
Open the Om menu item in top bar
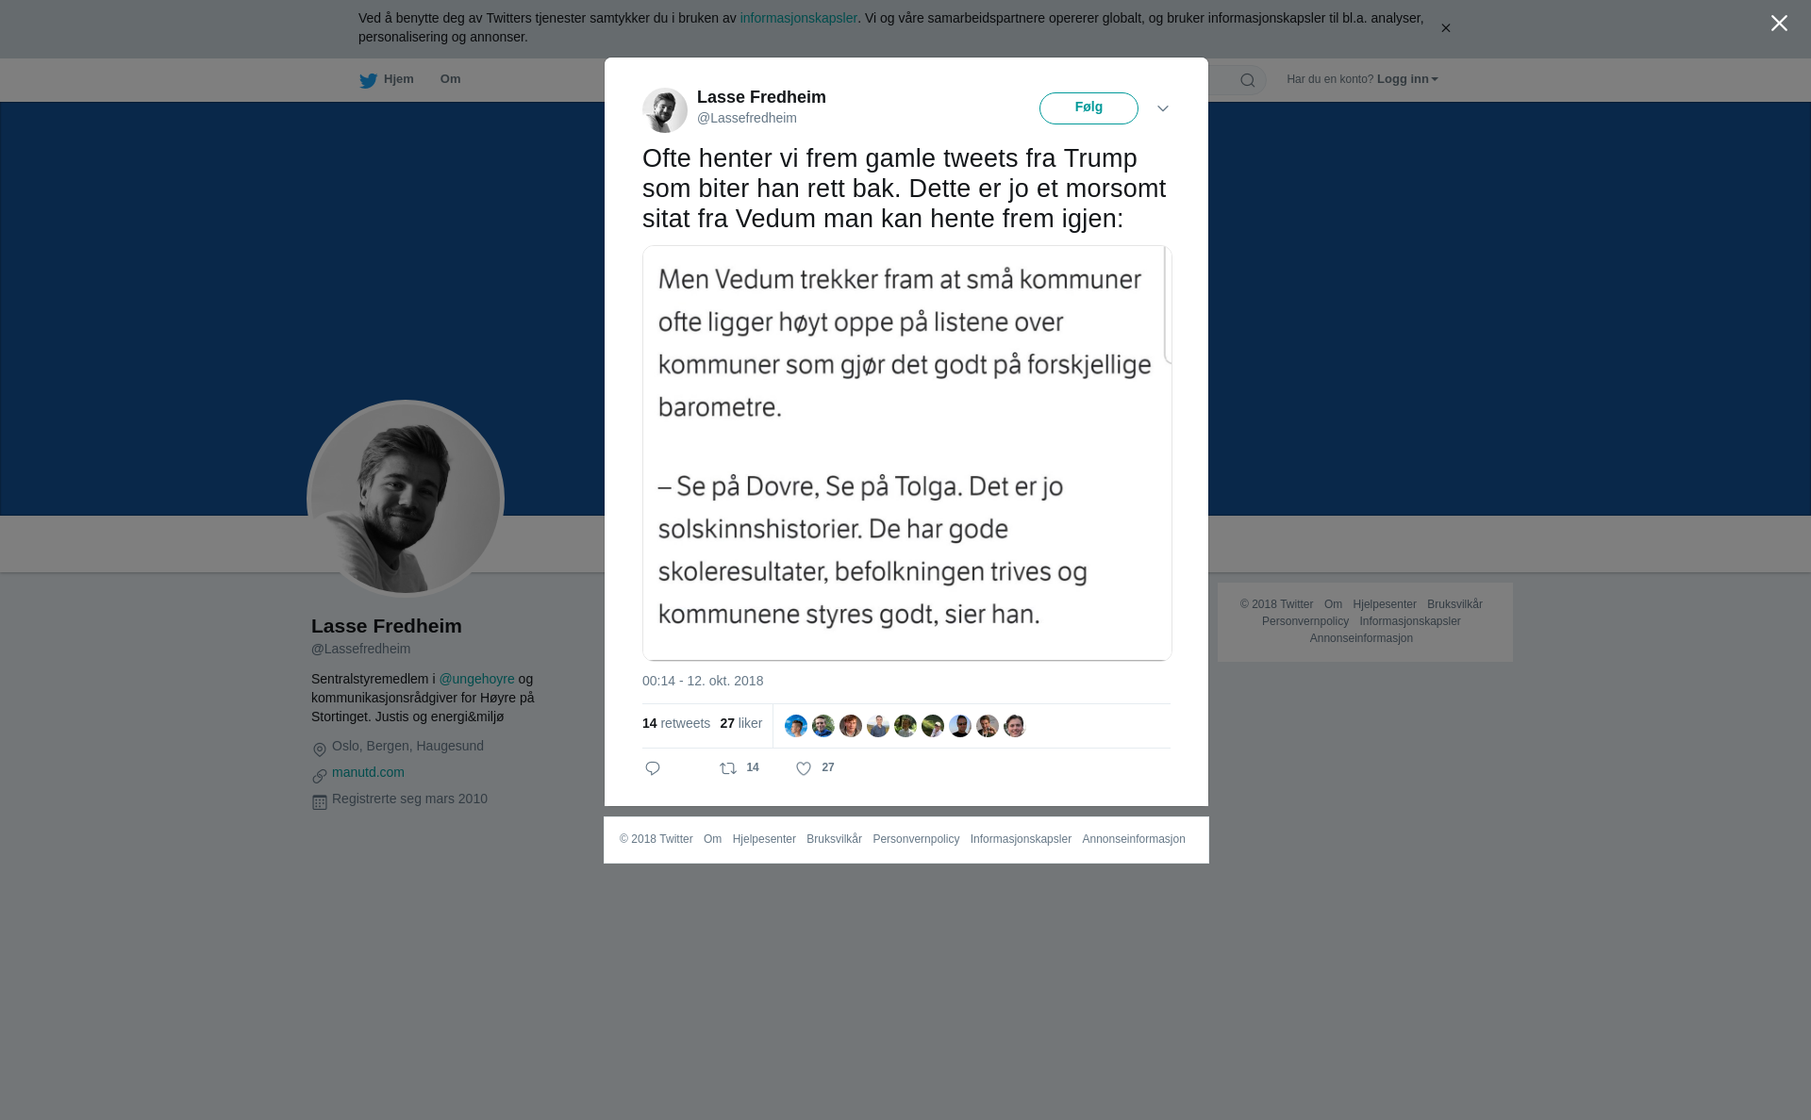click(x=450, y=79)
